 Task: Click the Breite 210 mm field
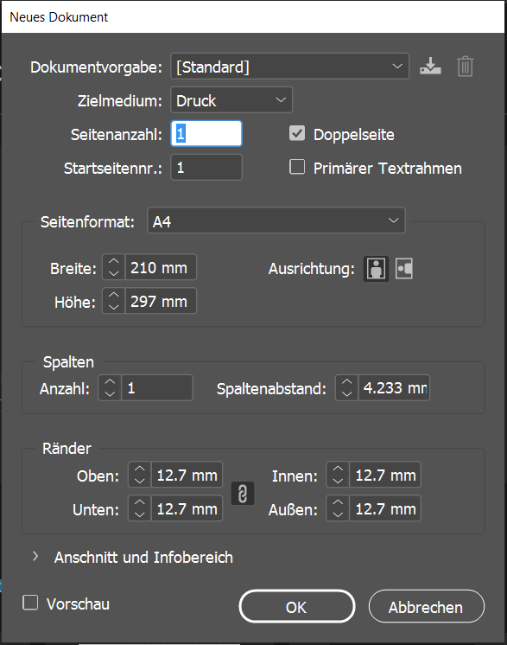tap(161, 268)
